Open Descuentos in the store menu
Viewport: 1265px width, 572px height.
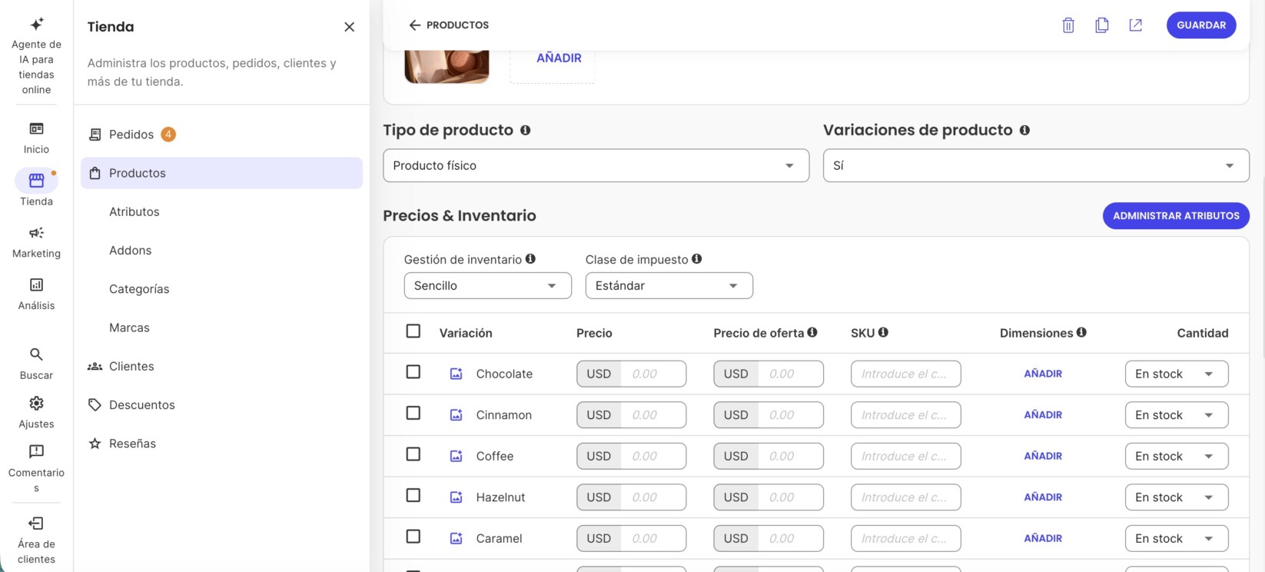pyautogui.click(x=221, y=405)
